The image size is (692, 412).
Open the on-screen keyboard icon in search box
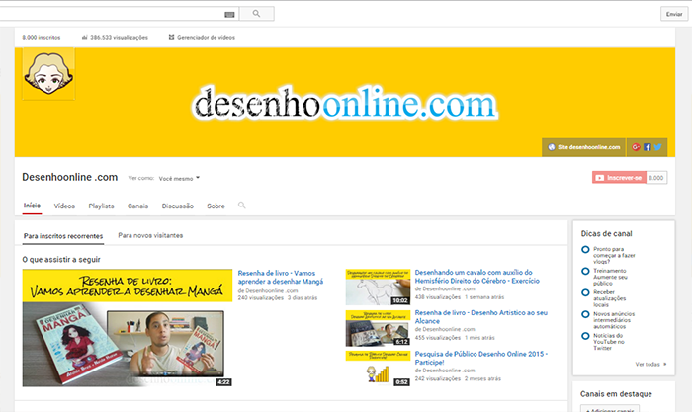click(230, 15)
